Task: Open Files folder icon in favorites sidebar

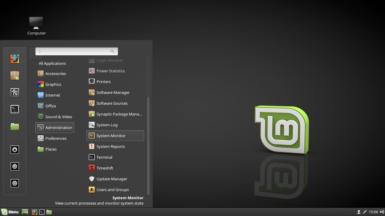Action: click(x=15, y=127)
